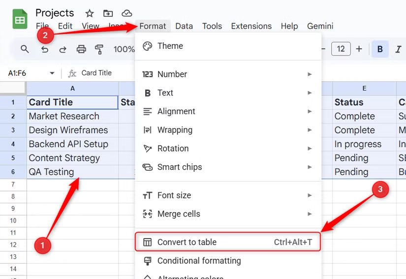Open the Data menu
Screen dimensions: 406x279
(x=184, y=26)
